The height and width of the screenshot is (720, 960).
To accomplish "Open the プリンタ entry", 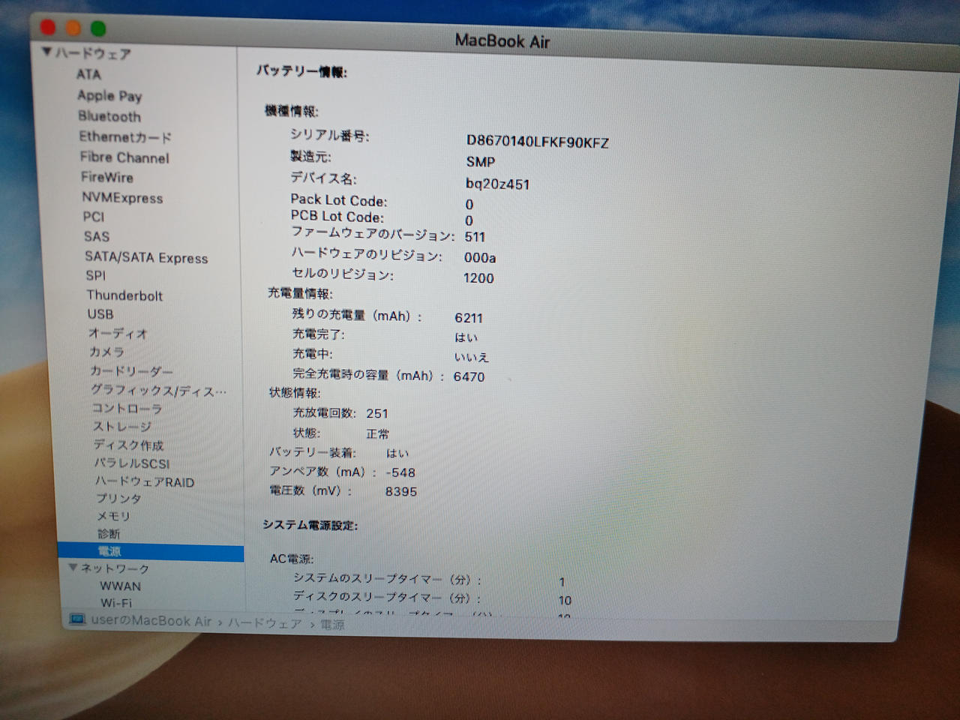I will (x=118, y=499).
